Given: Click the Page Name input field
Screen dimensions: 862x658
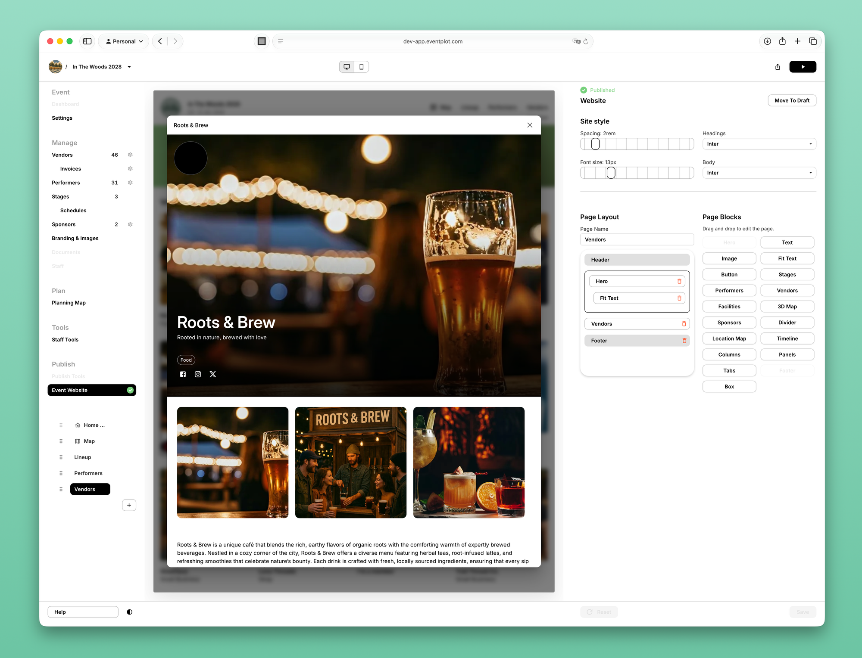Looking at the screenshot, I should (x=637, y=239).
